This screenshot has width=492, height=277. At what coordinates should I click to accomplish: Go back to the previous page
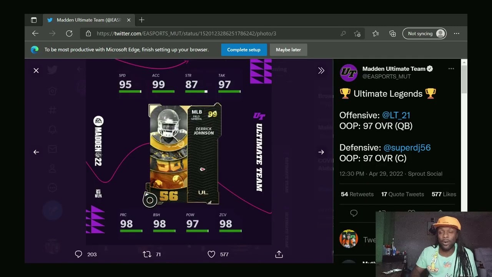(35, 33)
